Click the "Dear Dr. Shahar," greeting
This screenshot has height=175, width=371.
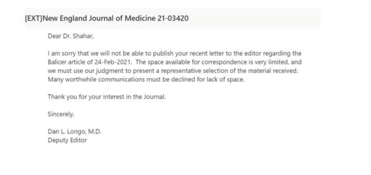click(71, 36)
